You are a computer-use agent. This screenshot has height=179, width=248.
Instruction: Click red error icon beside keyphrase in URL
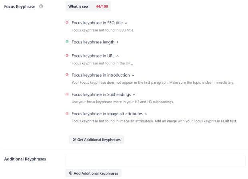coord(67,55)
